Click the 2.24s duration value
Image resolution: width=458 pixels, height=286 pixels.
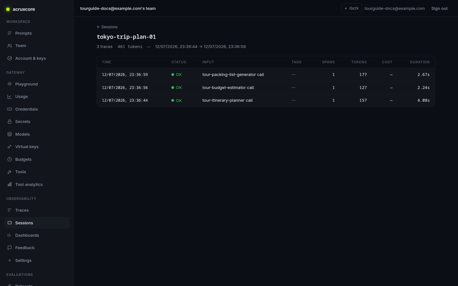coord(423,88)
